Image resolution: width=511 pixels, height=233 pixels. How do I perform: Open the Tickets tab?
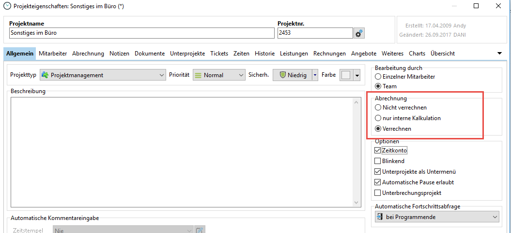pos(219,54)
